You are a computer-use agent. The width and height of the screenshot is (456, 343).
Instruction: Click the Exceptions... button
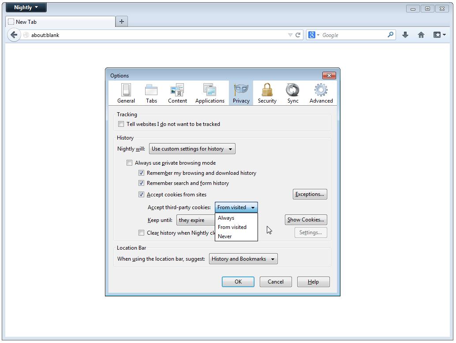[310, 194]
